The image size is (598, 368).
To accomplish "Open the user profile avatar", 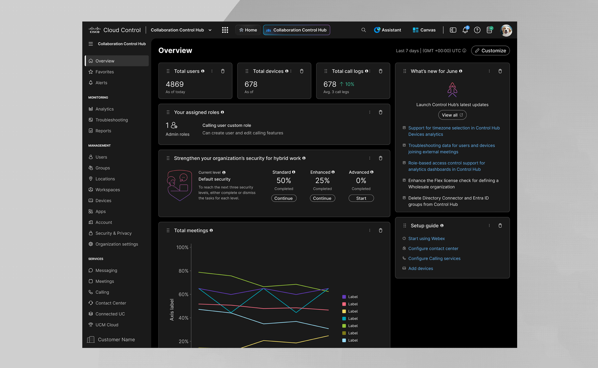I will [x=506, y=30].
